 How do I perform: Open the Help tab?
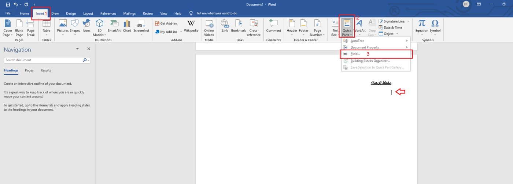coord(178,14)
